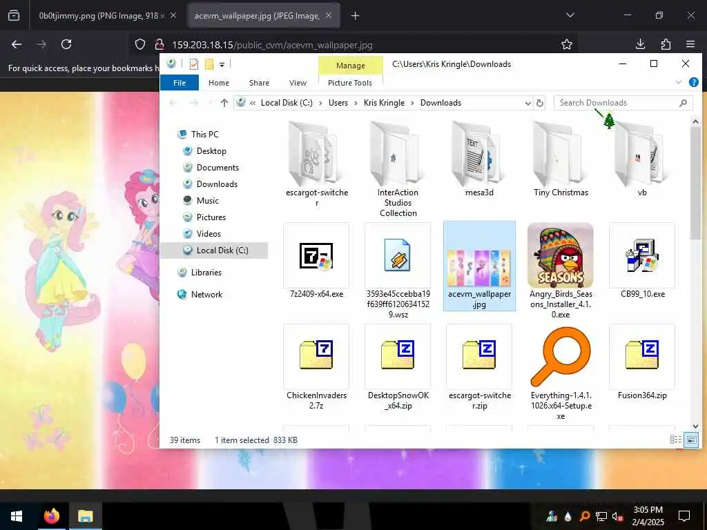Screen dimensions: 707x530
Task: Go up one folder level in Explorer
Action: 224,103
